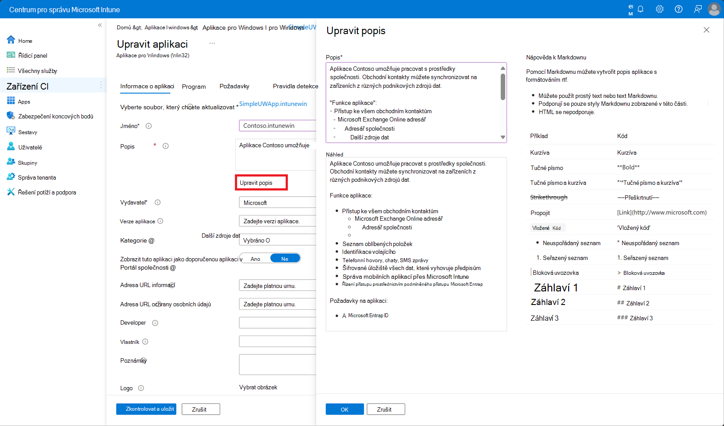Open Kategorie dropdown showing Vybráno 0

(277, 240)
